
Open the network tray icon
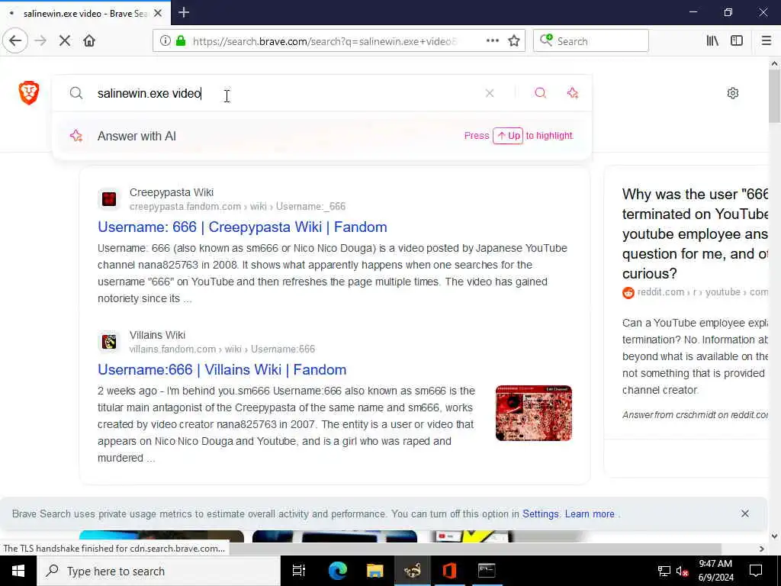(664, 571)
